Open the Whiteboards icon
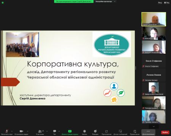 click(120, 131)
